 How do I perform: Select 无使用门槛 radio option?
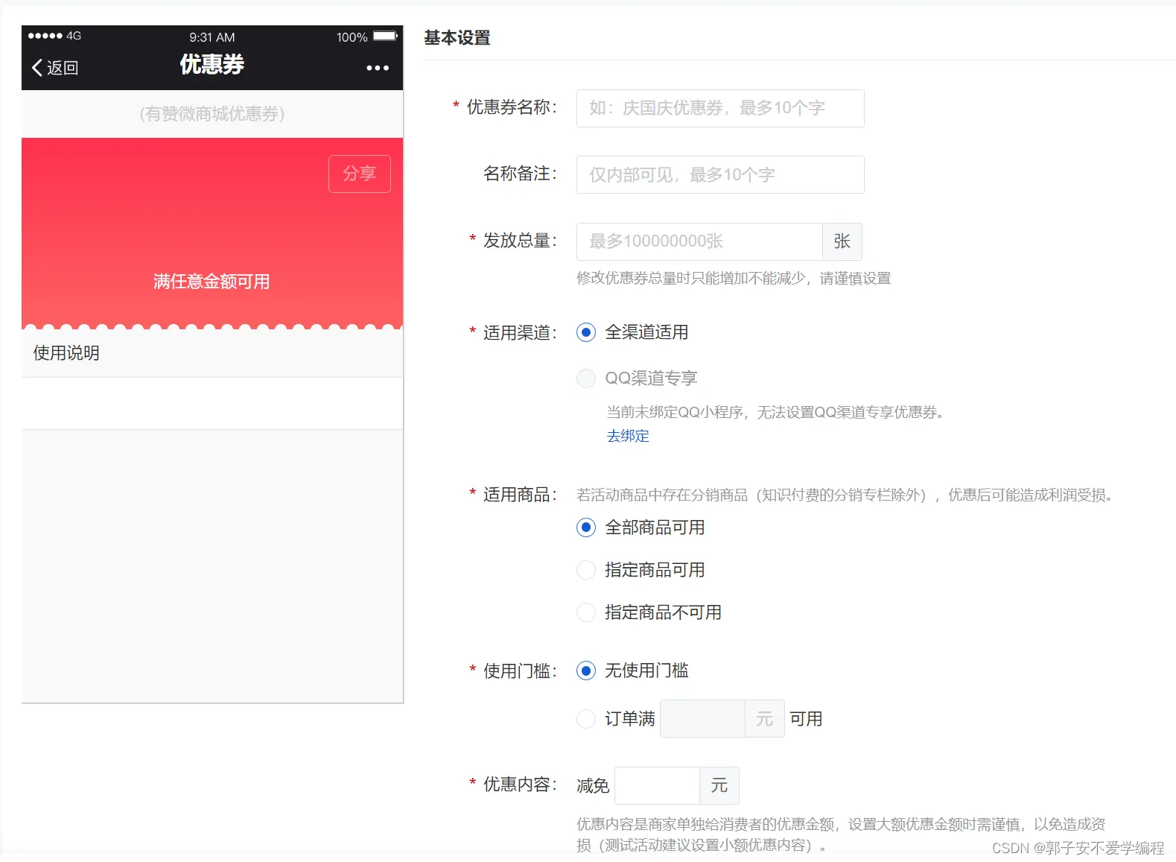tap(586, 671)
